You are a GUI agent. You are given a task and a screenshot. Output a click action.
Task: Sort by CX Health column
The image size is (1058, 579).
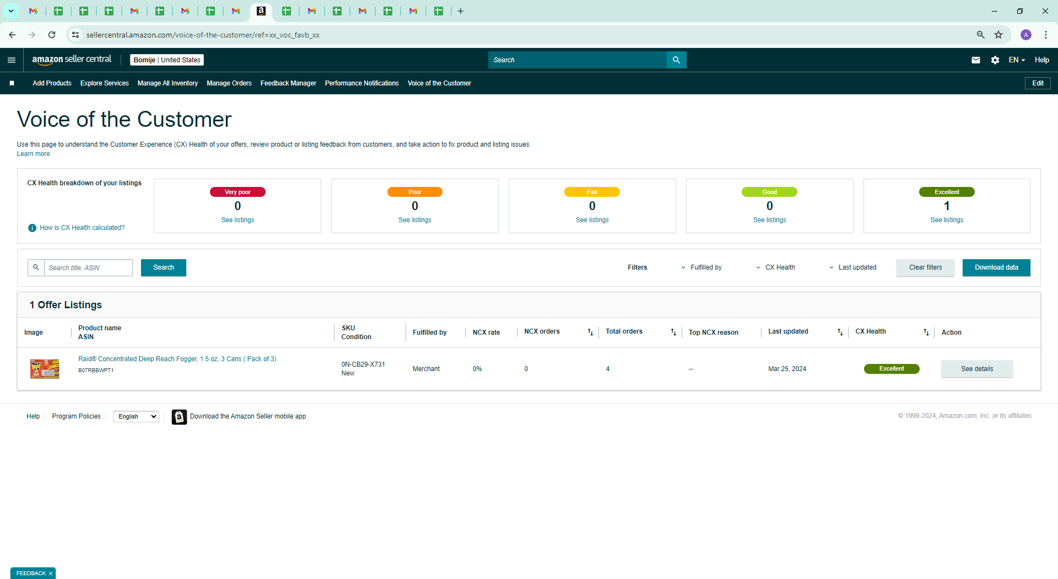pos(926,332)
